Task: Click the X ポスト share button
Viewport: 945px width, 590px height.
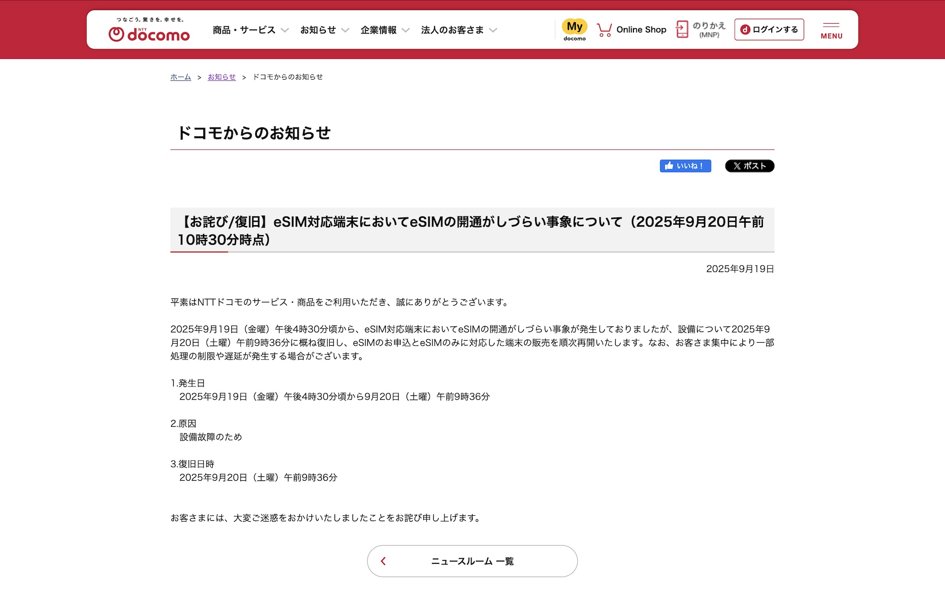Action: [749, 166]
